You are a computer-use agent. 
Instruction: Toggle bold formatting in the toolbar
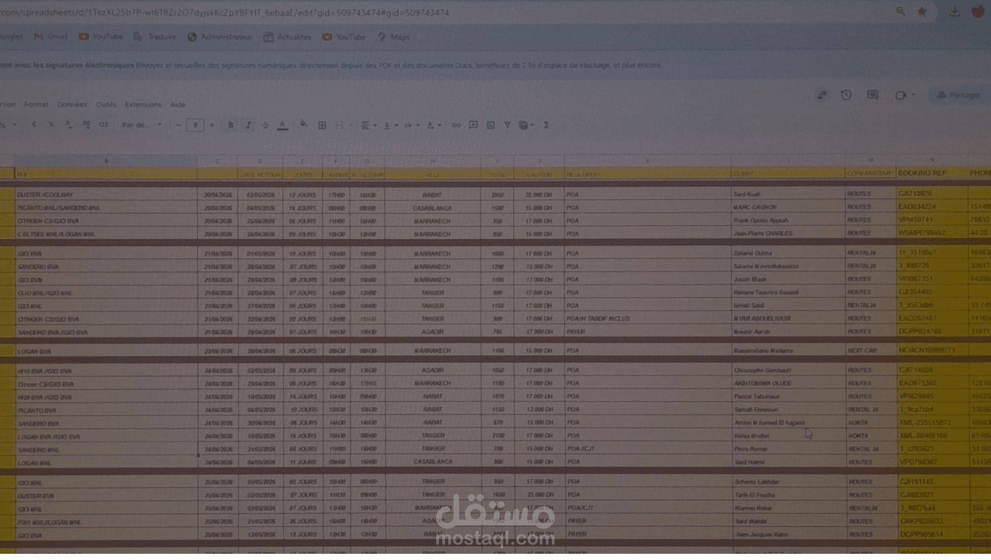(230, 125)
